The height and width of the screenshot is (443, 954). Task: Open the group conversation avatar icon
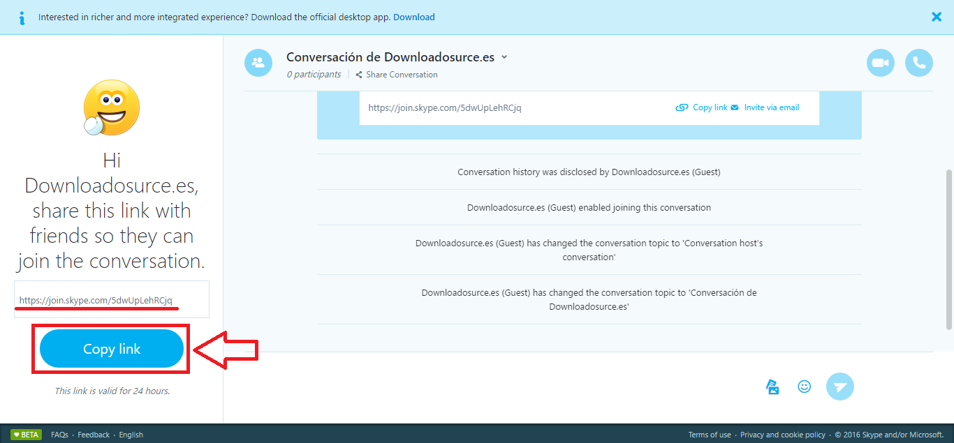(258, 63)
